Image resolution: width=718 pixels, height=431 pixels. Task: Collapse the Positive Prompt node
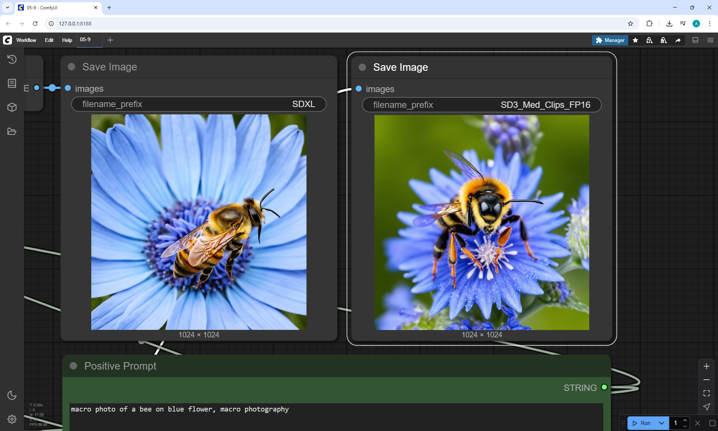click(x=73, y=366)
